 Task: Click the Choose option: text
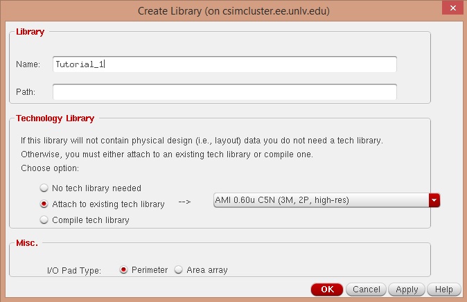(x=50, y=168)
